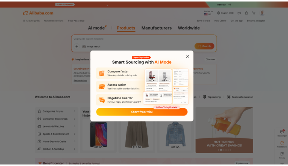Click Become a supplier link
288x166 pixels.
point(256,21)
